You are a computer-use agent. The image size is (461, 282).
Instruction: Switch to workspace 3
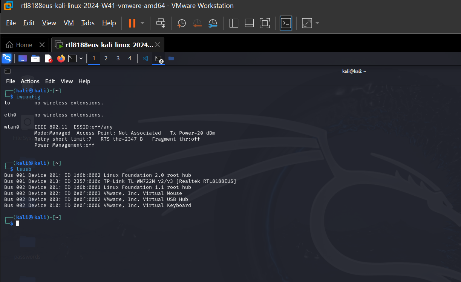tap(118, 58)
